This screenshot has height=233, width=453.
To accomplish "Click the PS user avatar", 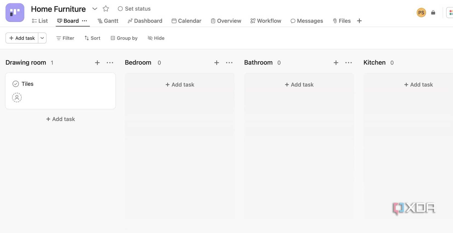I will point(421,13).
